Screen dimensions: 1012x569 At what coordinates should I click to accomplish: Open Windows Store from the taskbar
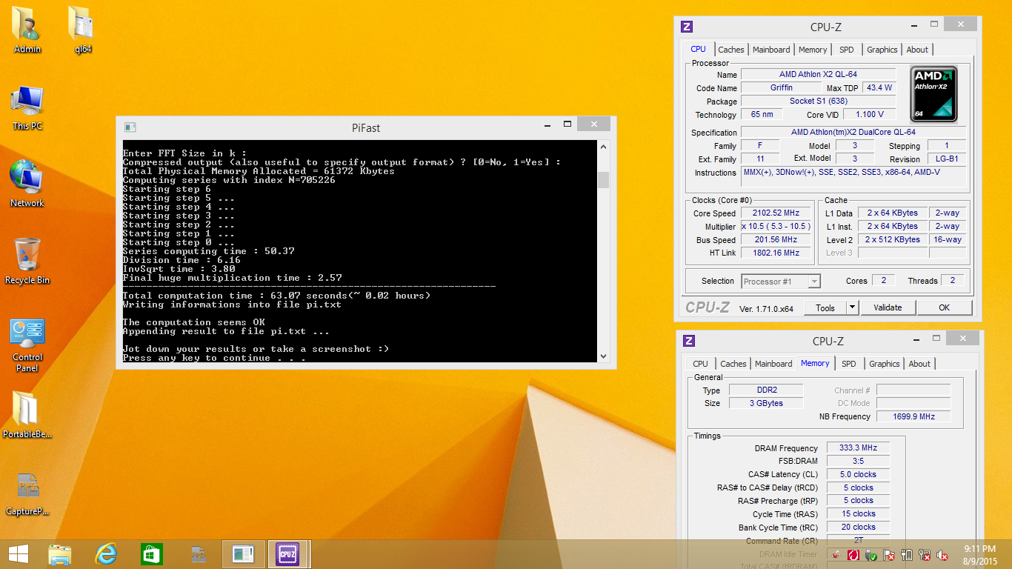(x=151, y=554)
